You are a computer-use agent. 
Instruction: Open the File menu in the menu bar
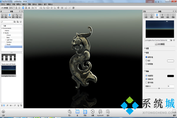click(x=3, y=5)
